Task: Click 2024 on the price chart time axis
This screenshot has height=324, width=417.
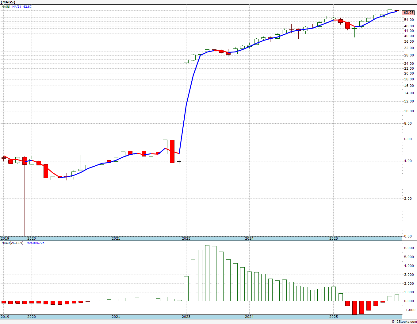Action: [249, 238]
